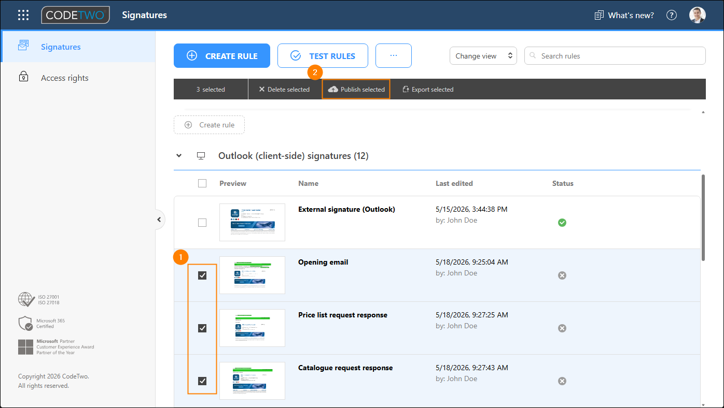Click the date 5/18/2026, 9:27:43 AM
724x408 pixels.
tap(471, 368)
